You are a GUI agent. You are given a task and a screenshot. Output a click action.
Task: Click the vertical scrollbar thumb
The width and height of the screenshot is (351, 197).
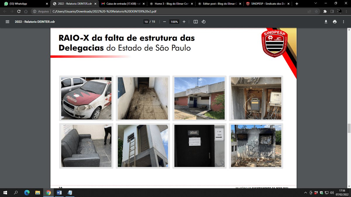[x=349, y=128]
